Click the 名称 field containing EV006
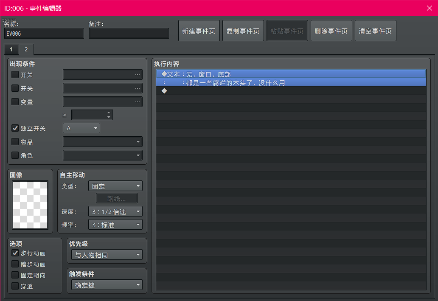Viewport: 438px width, 301px height. [x=44, y=34]
